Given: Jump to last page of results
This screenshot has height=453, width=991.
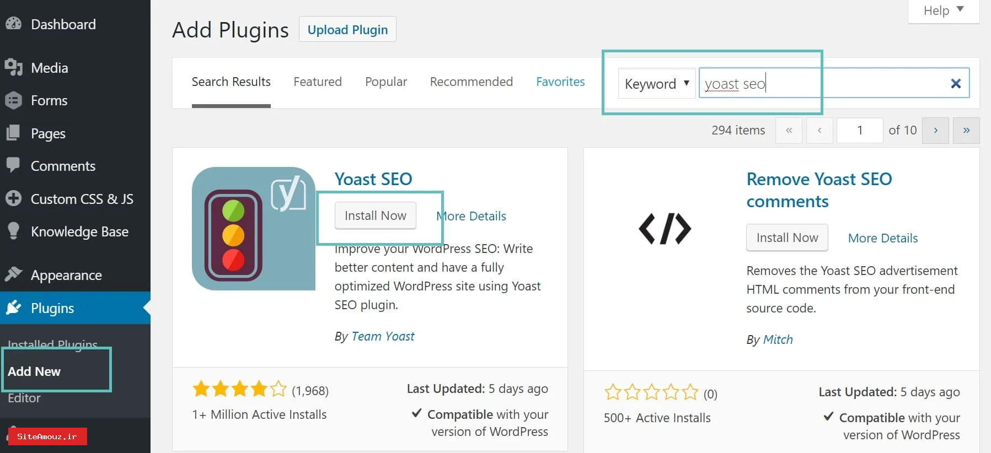Looking at the screenshot, I should point(966,131).
